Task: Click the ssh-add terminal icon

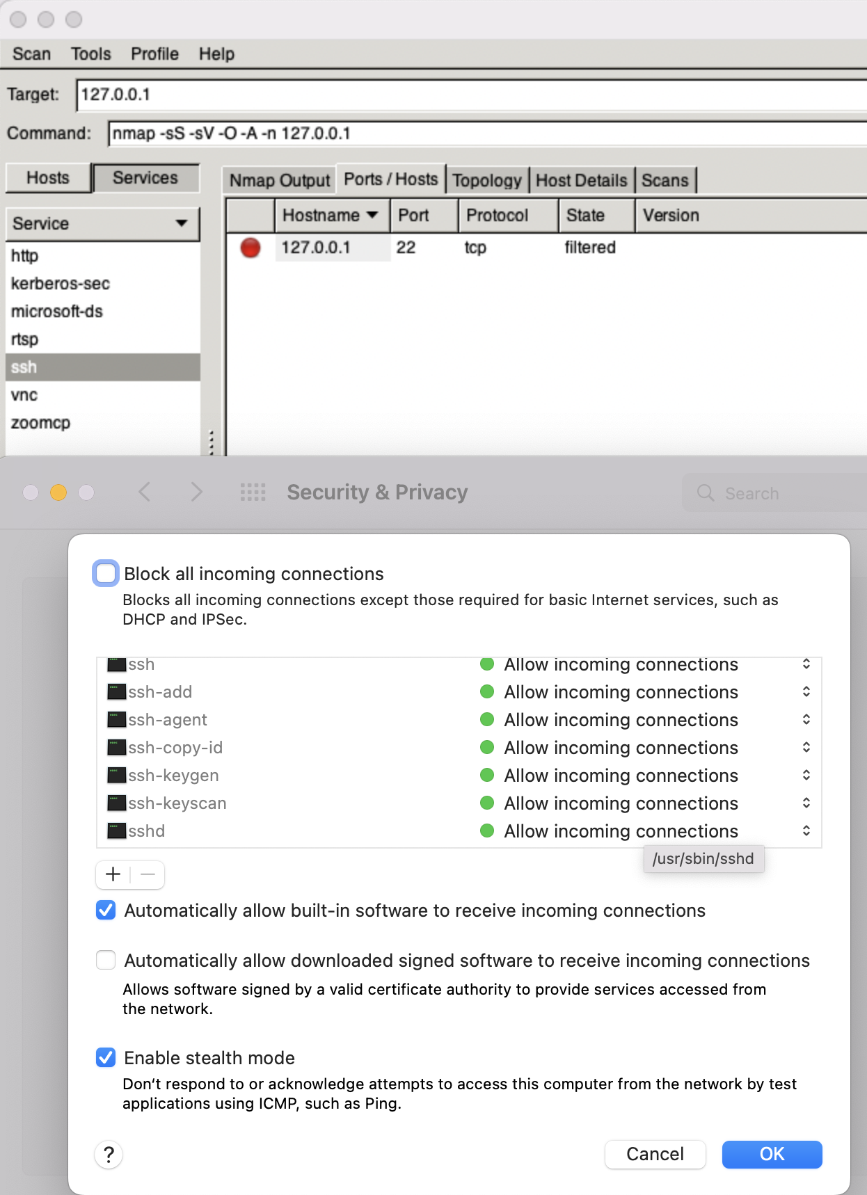Action: (117, 692)
